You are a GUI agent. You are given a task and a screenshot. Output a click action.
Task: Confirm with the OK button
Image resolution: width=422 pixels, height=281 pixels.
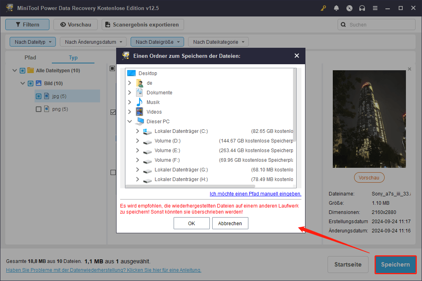(191, 223)
